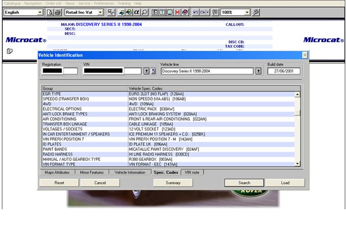Open the Preferences menu
Screen dimensions: 346x234
(104, 3)
